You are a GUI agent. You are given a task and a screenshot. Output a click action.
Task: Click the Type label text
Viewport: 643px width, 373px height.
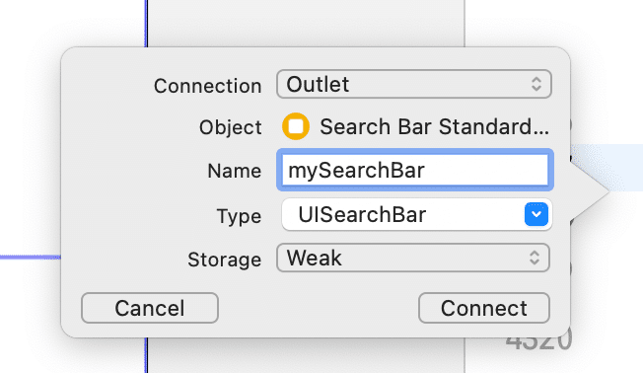pos(239,216)
